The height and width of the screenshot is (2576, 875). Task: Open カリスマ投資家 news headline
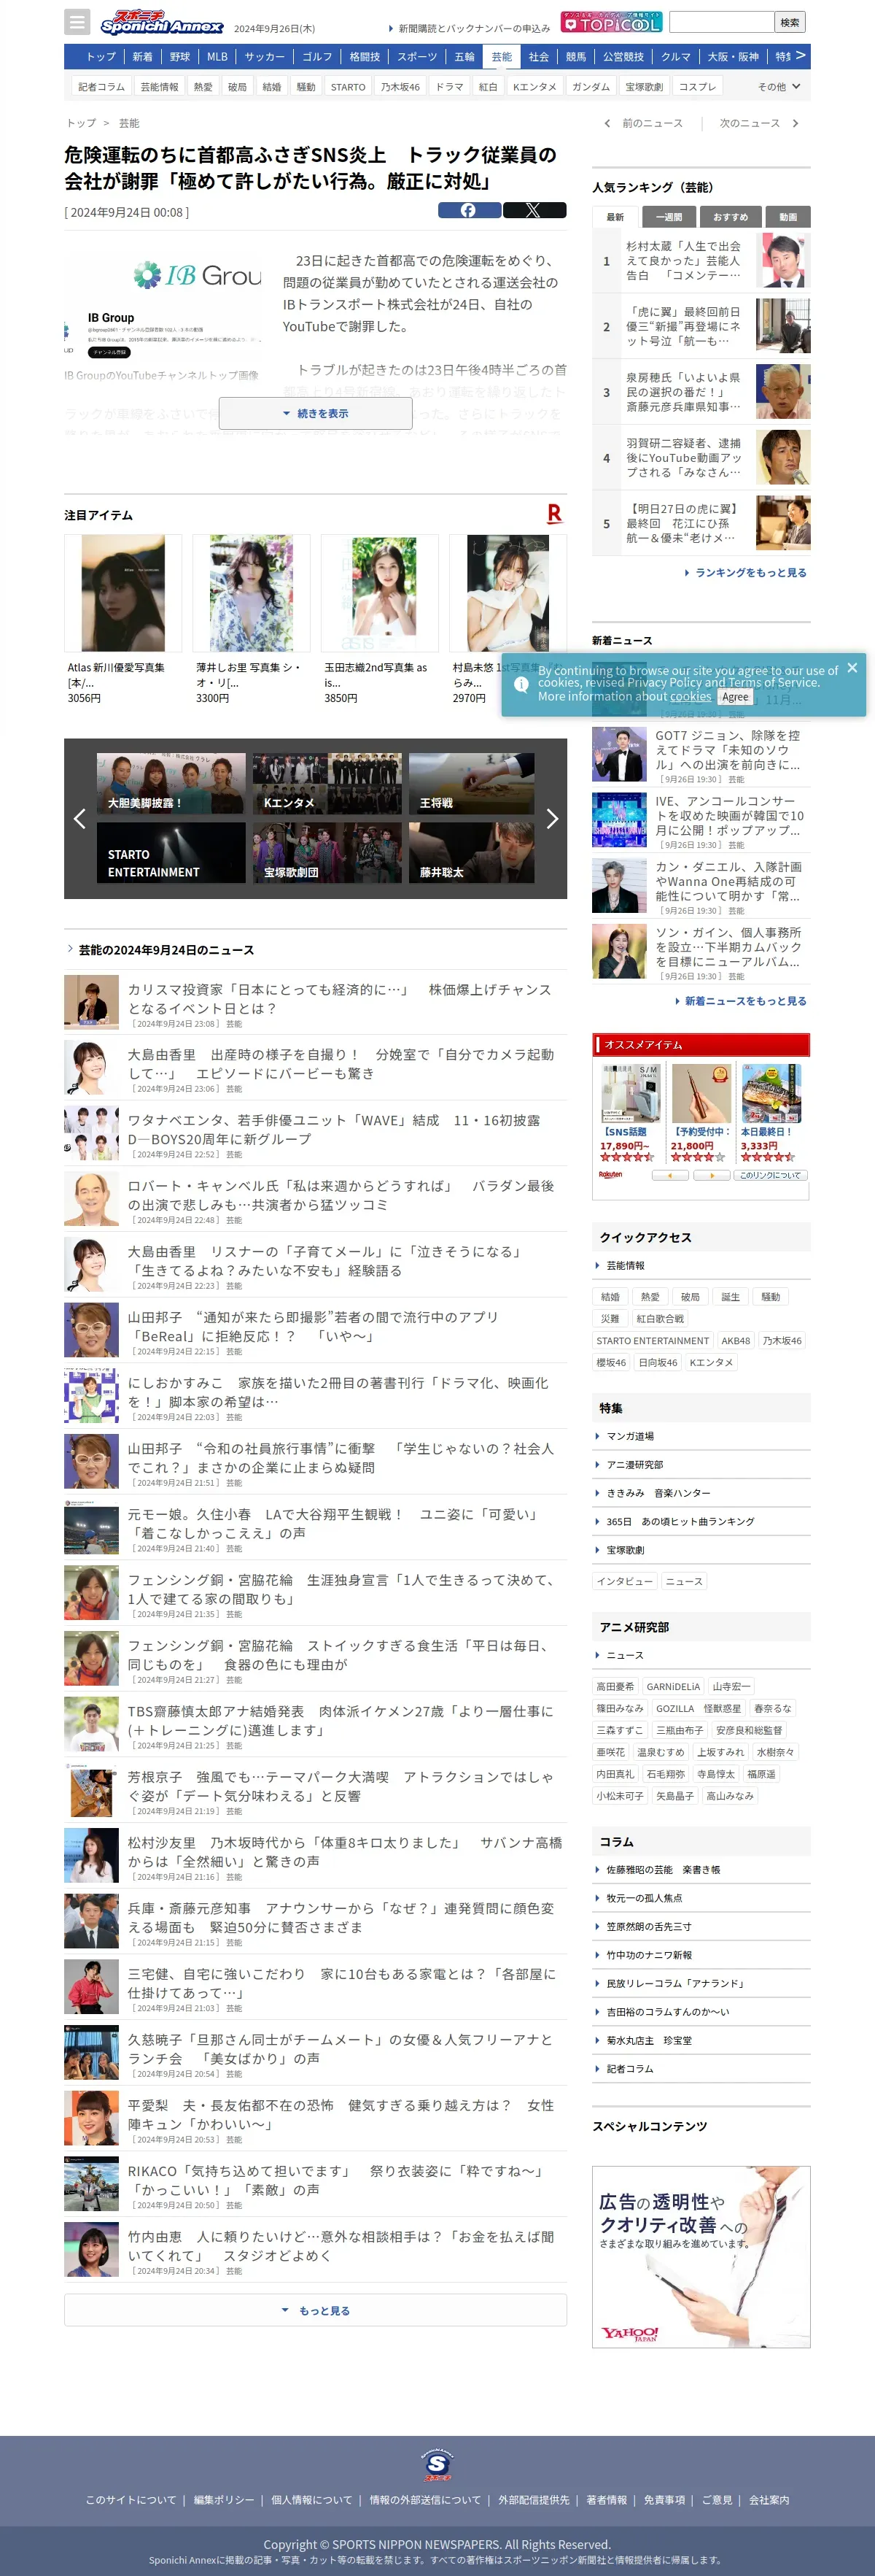[x=340, y=998]
